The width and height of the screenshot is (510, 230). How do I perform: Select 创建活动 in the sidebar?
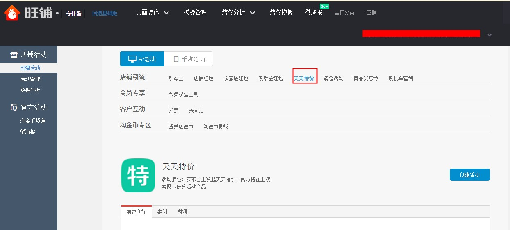click(x=30, y=68)
